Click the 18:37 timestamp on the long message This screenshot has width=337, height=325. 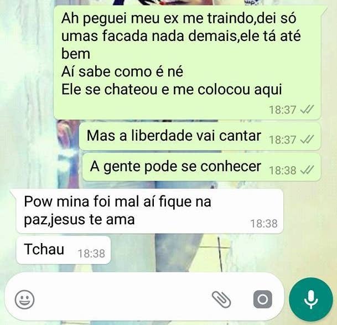(283, 110)
